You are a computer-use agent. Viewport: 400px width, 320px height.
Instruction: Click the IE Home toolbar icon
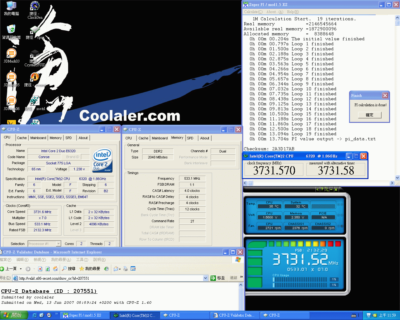[x=55, y=269]
